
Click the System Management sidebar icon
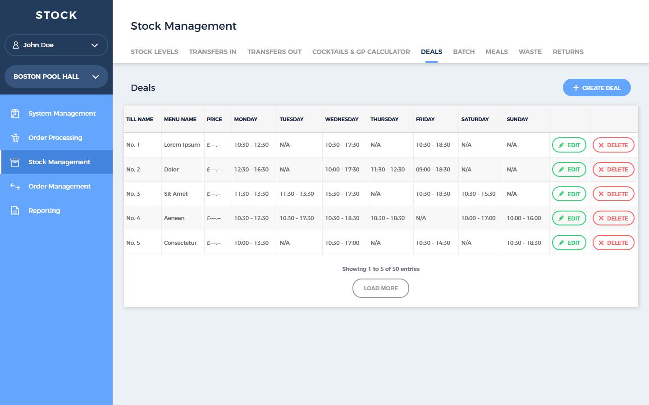(x=15, y=113)
